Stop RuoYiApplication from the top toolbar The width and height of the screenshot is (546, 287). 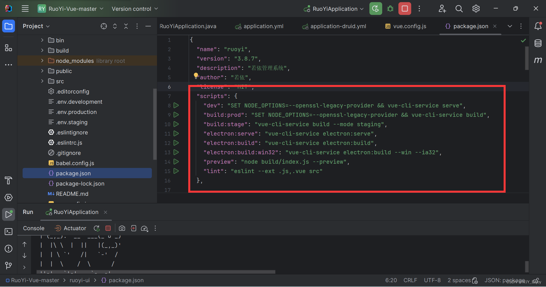coord(405,9)
